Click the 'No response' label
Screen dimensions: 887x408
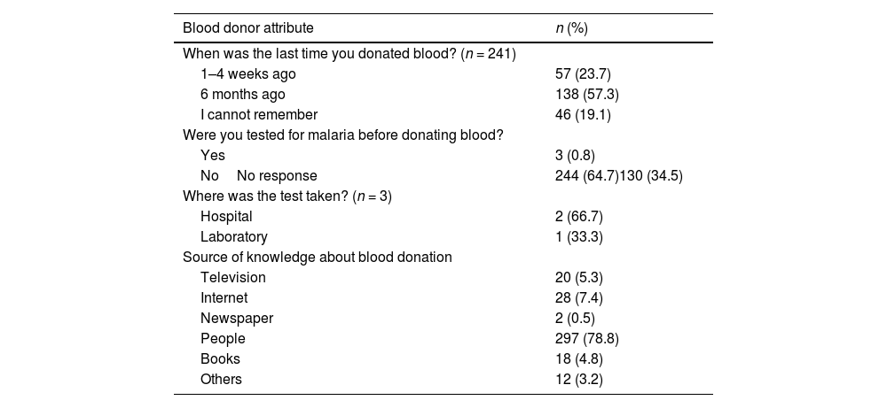point(277,176)
